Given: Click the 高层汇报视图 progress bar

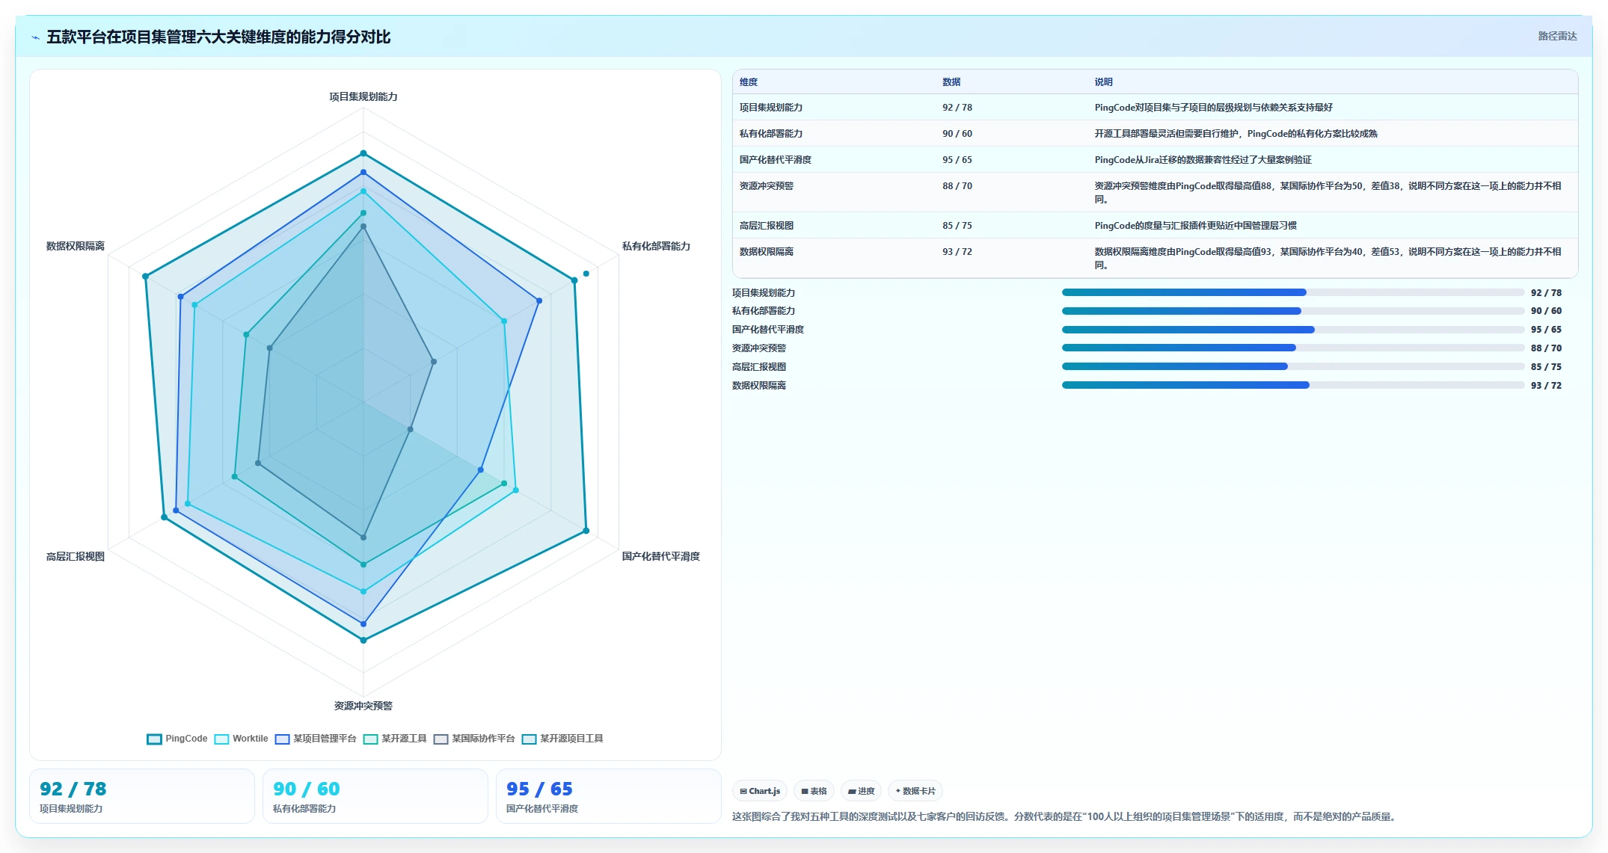Looking at the screenshot, I should 1293,366.
